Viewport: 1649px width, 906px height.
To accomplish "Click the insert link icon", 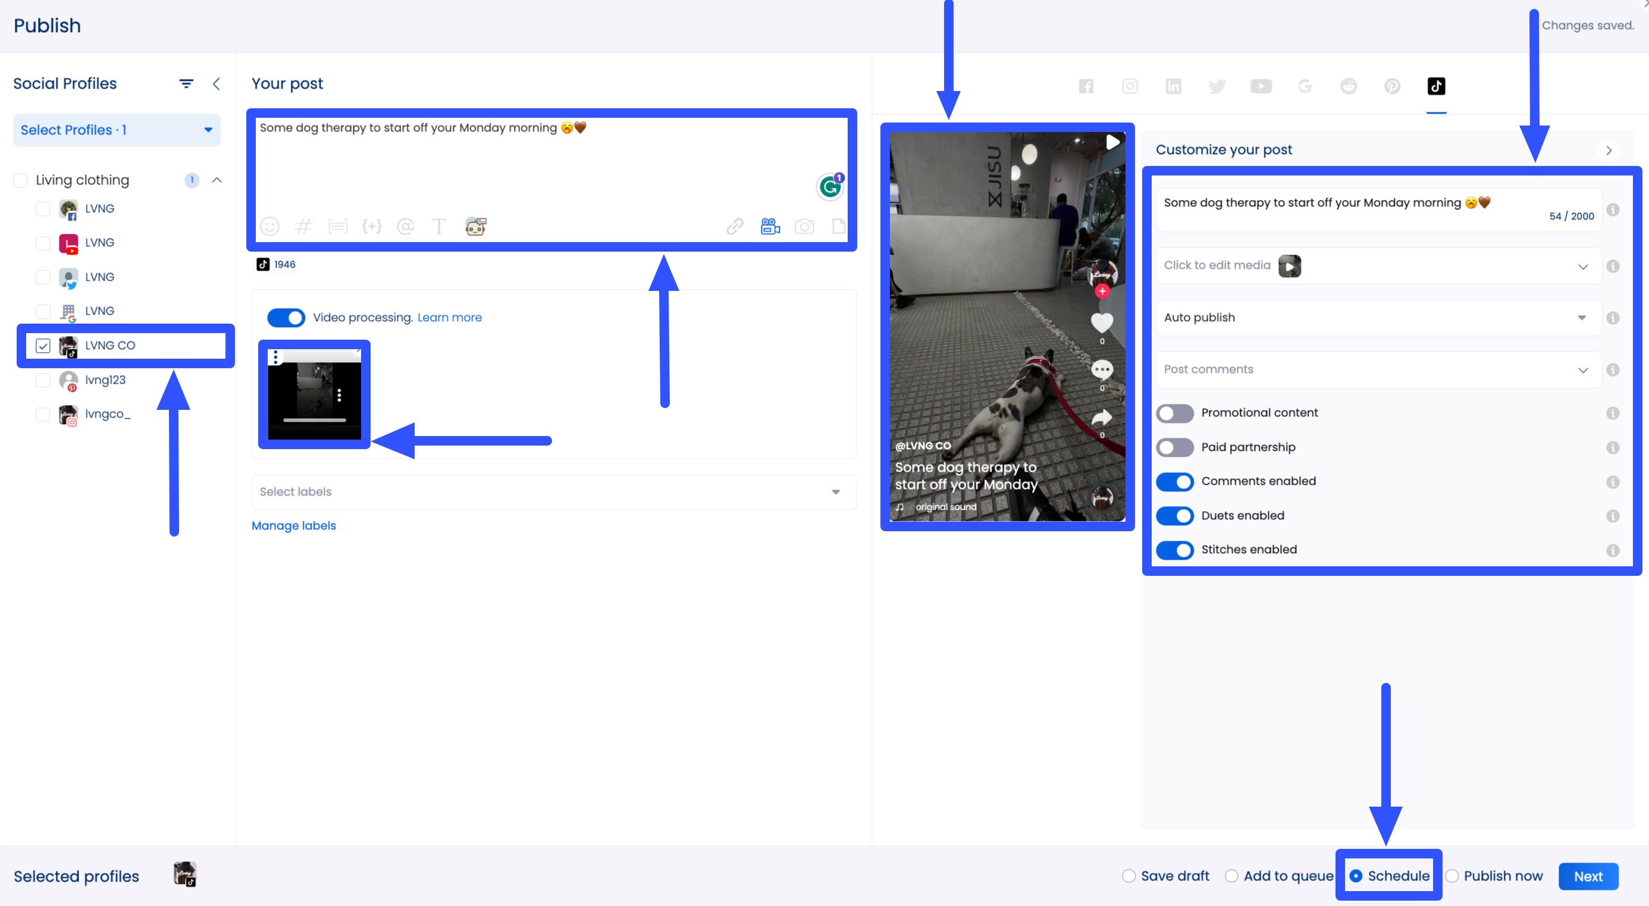I will (734, 226).
